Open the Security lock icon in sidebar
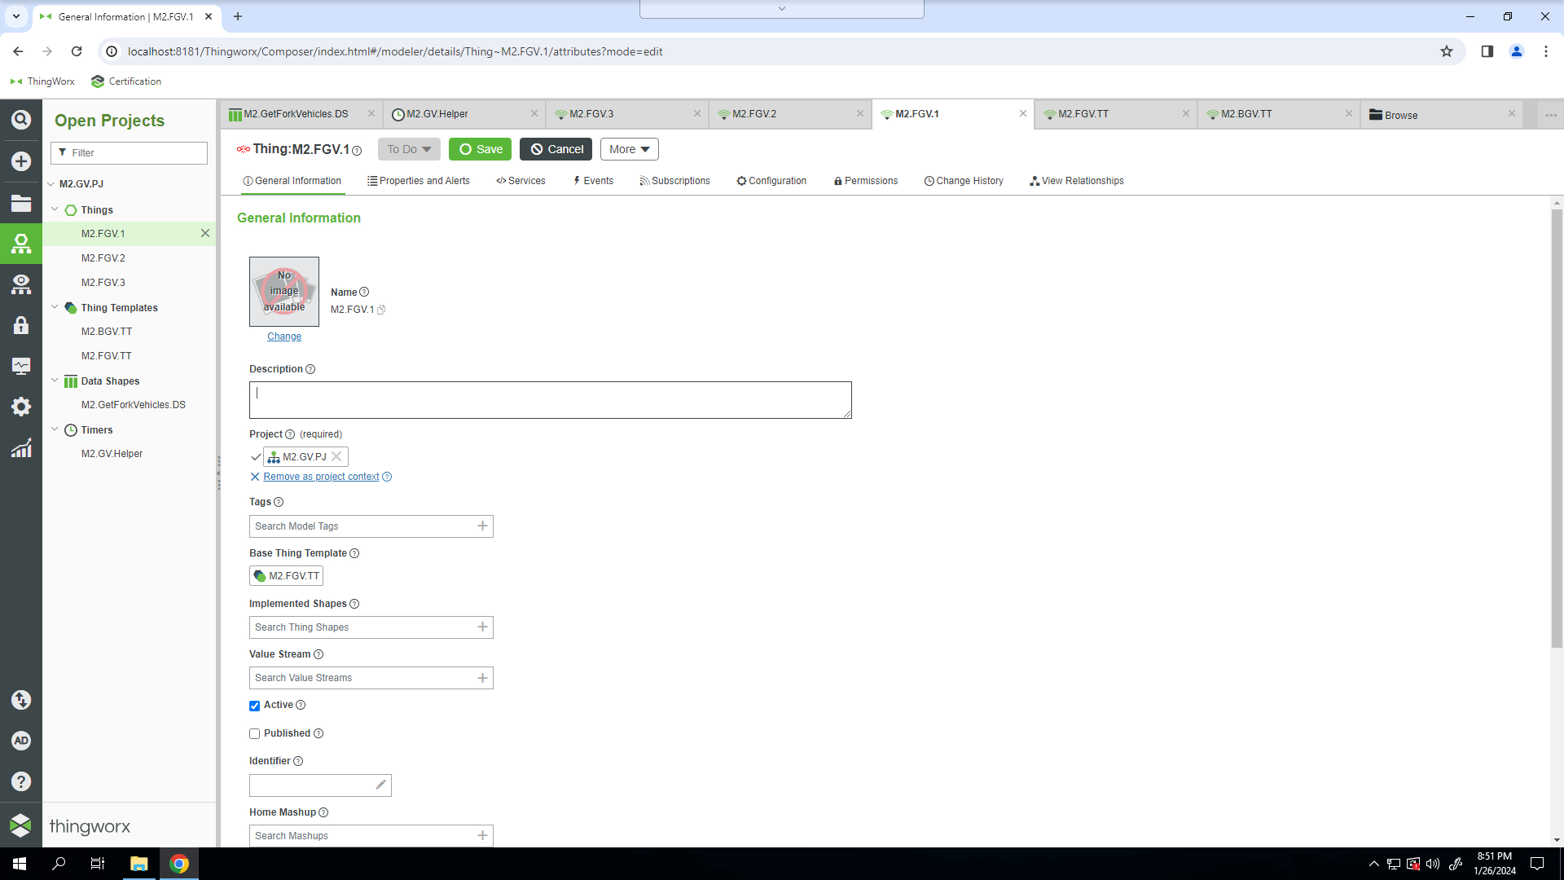The width and height of the screenshot is (1564, 880). (x=21, y=325)
